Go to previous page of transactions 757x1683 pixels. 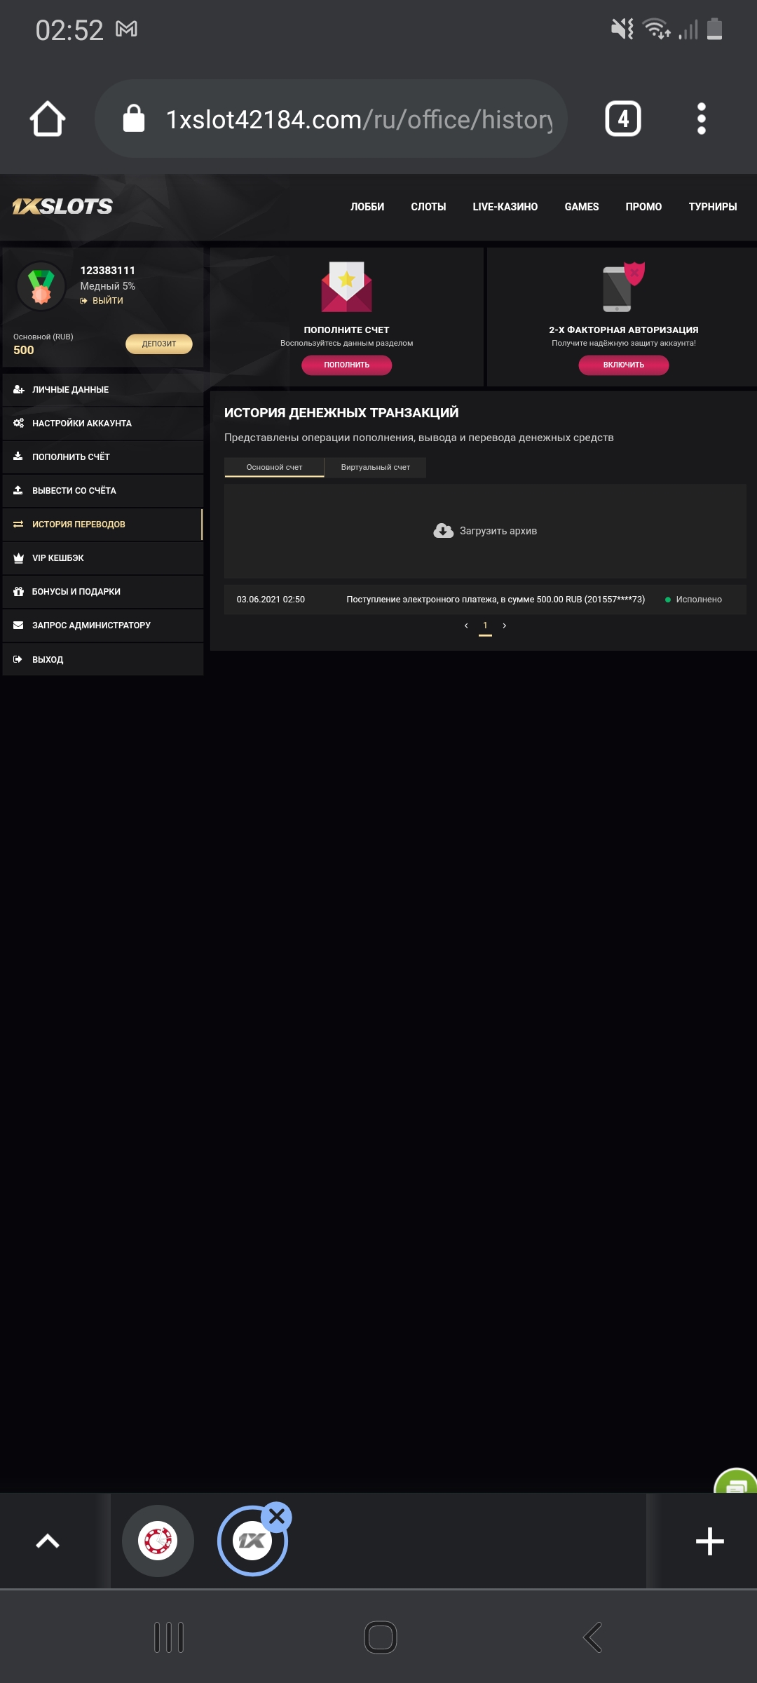[466, 626]
